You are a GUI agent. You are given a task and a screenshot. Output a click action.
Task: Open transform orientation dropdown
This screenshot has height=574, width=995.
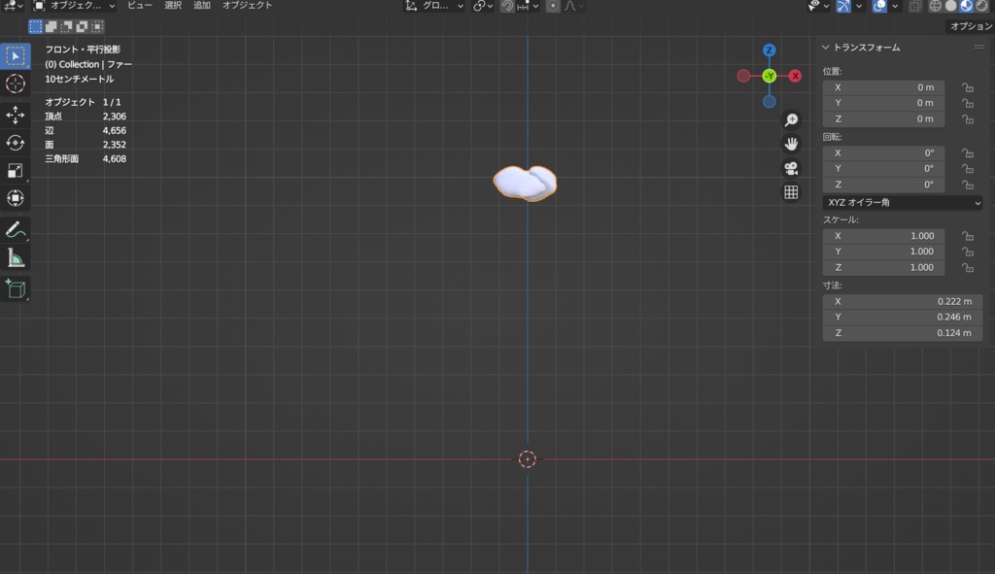coord(434,6)
